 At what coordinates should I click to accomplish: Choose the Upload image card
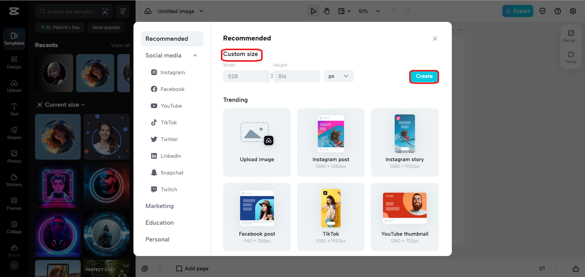coord(257,142)
